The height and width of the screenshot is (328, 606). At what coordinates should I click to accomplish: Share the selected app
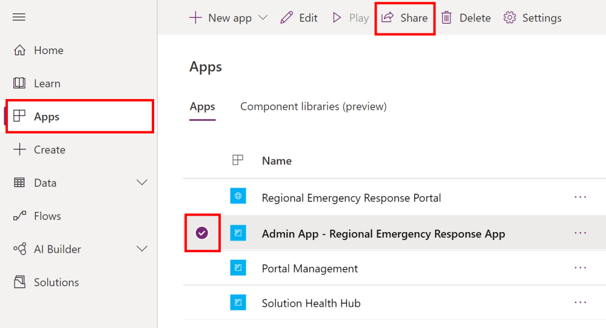point(405,18)
